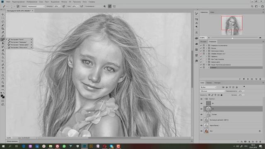The height and width of the screenshot is (149, 265).
Task: Toggle checkmark of Операции по умолчанию set
Action: click(201, 46)
